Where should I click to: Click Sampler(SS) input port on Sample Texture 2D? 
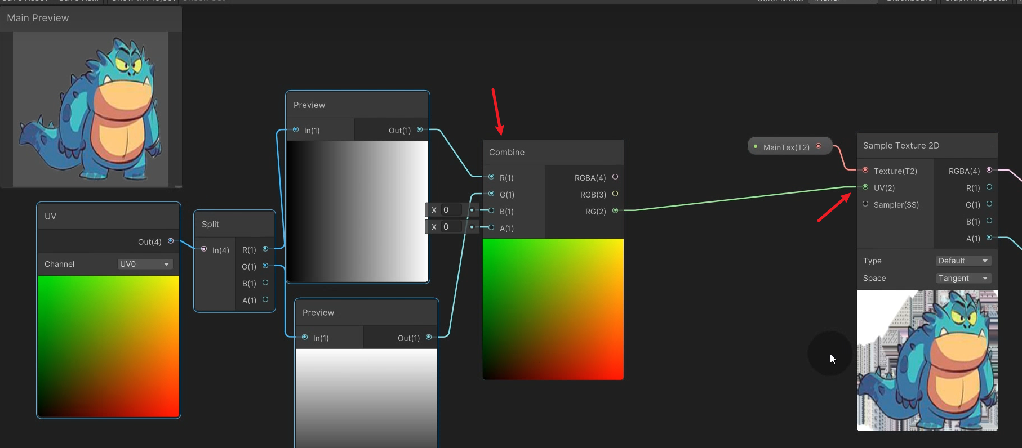click(865, 204)
